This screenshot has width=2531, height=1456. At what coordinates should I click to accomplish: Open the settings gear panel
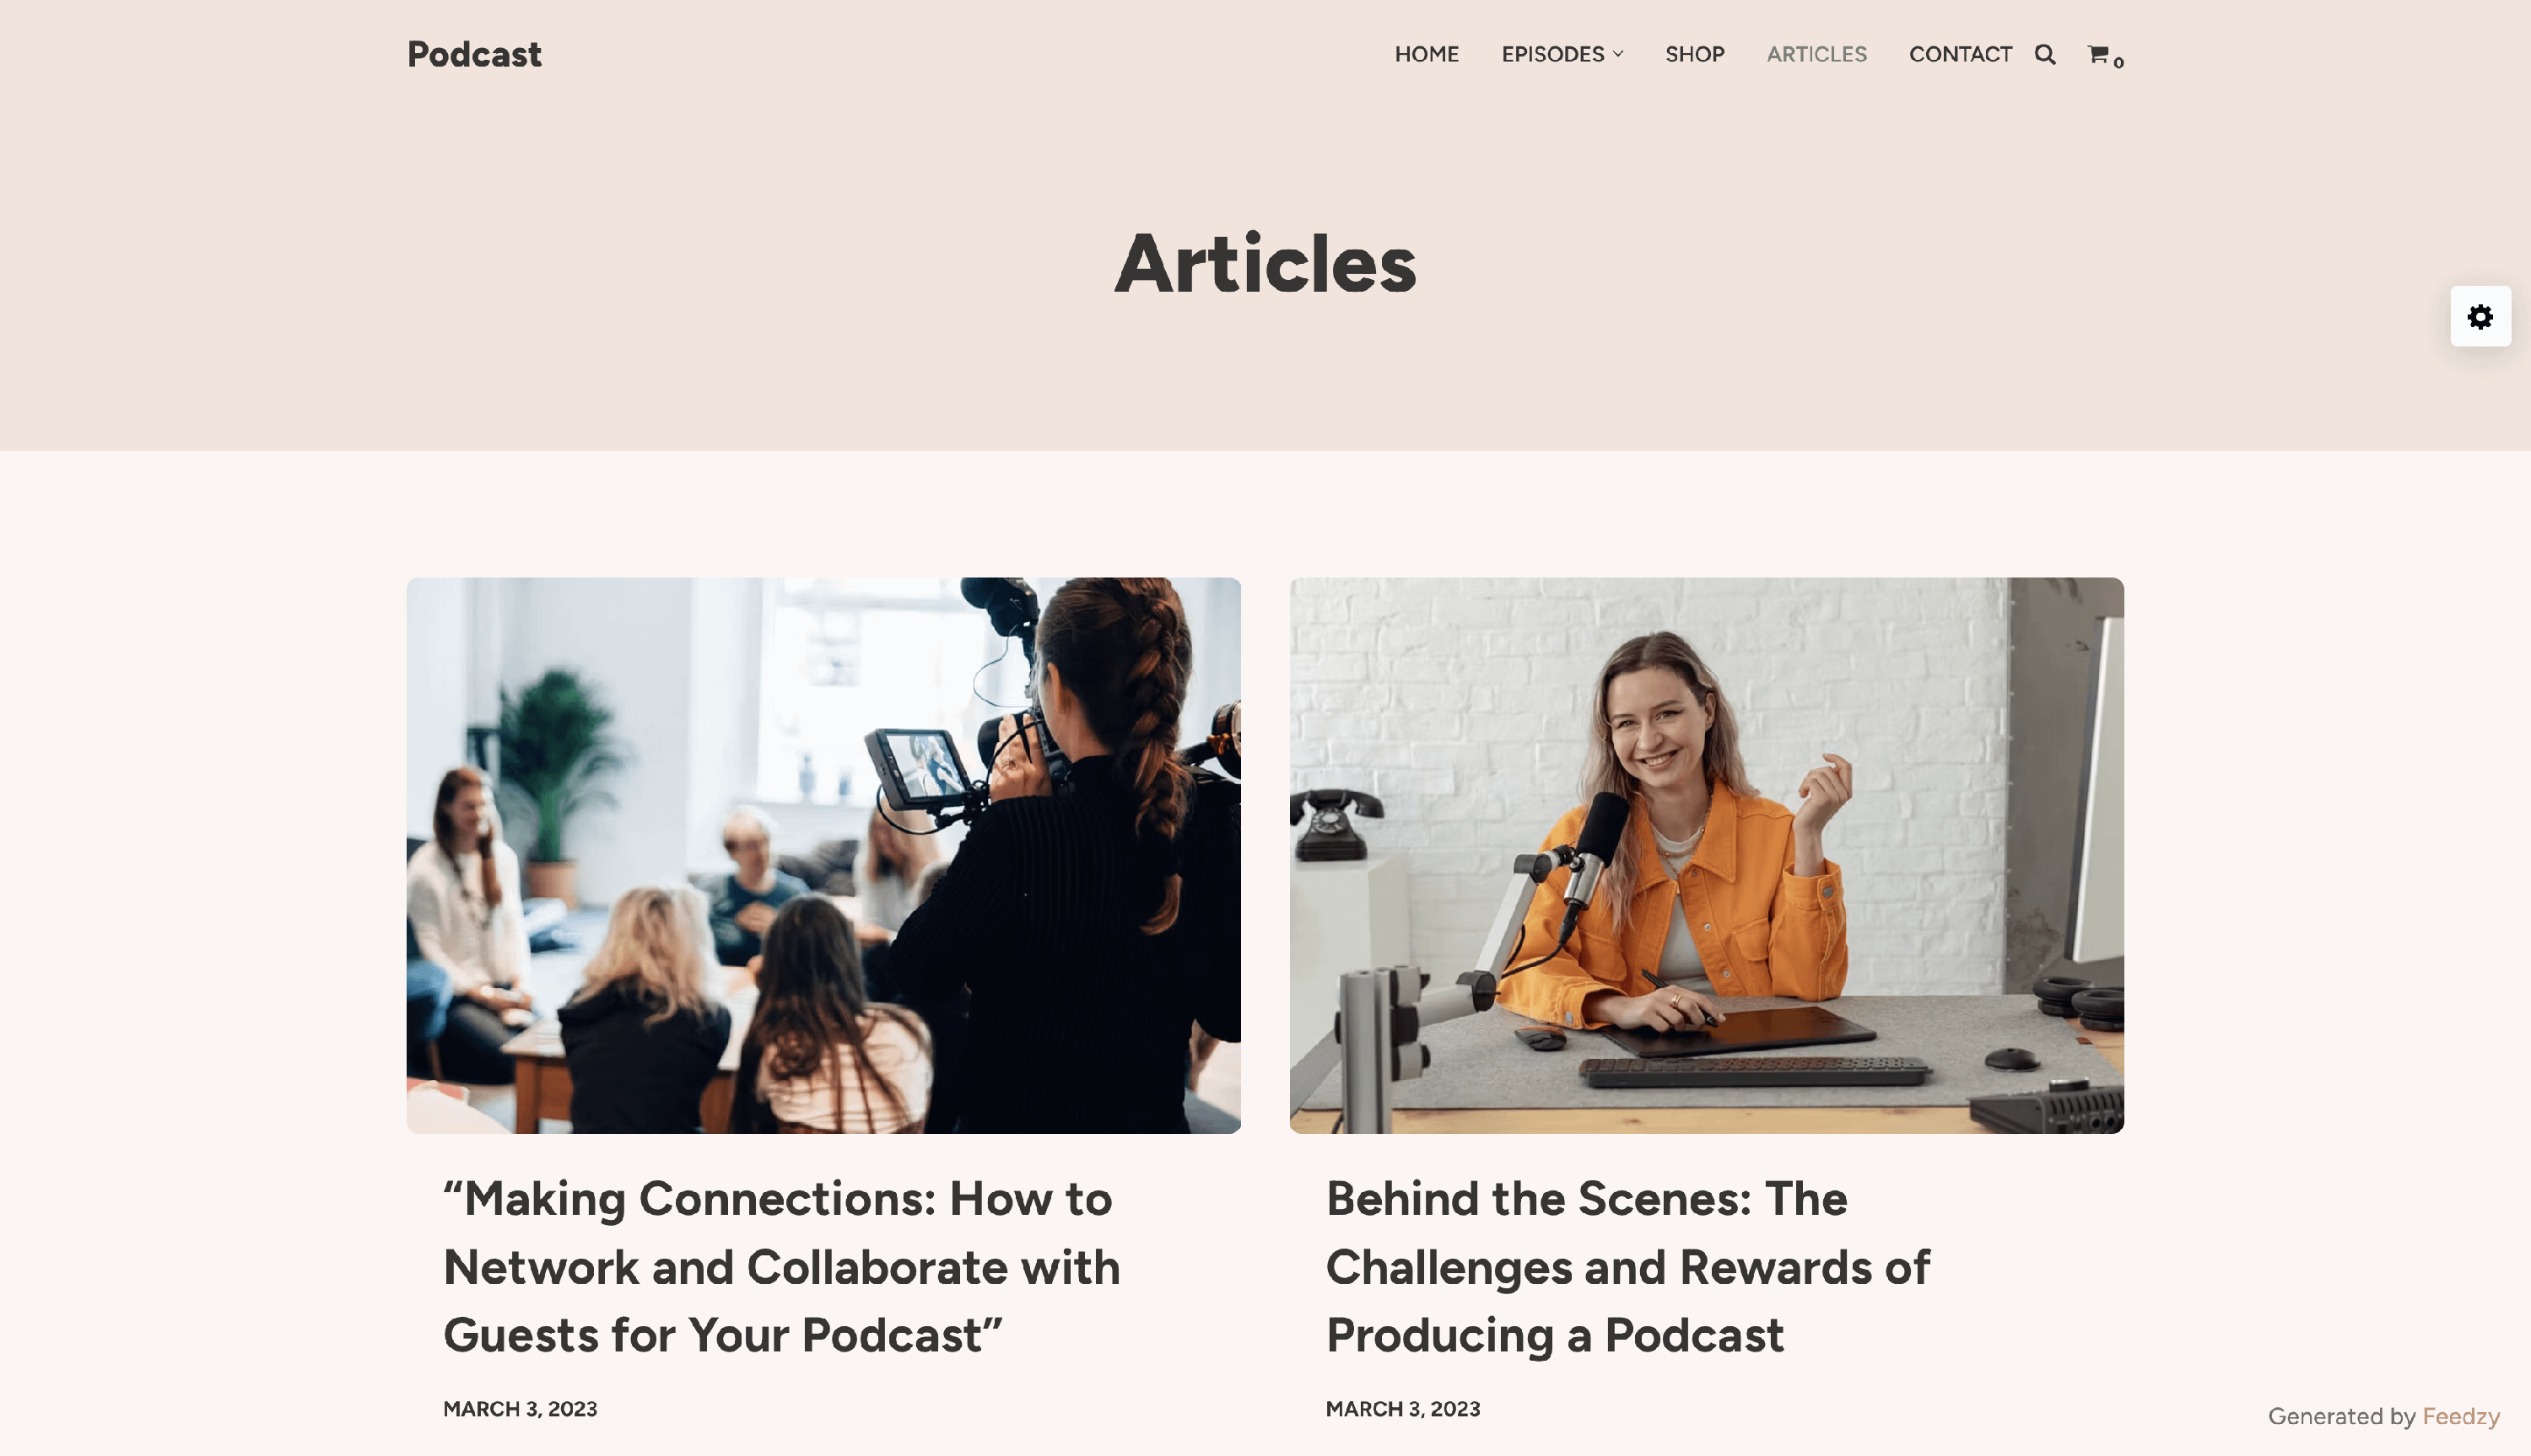2480,317
